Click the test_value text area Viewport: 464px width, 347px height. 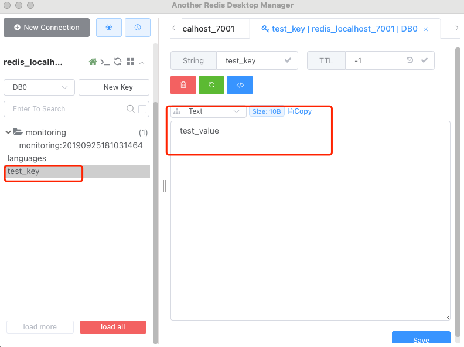(x=310, y=220)
